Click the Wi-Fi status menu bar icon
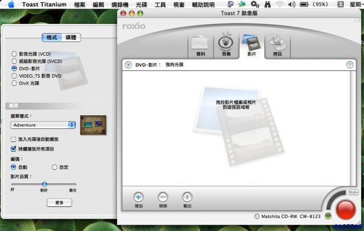Viewport: 364px width, 231px height. (x=280, y=4)
